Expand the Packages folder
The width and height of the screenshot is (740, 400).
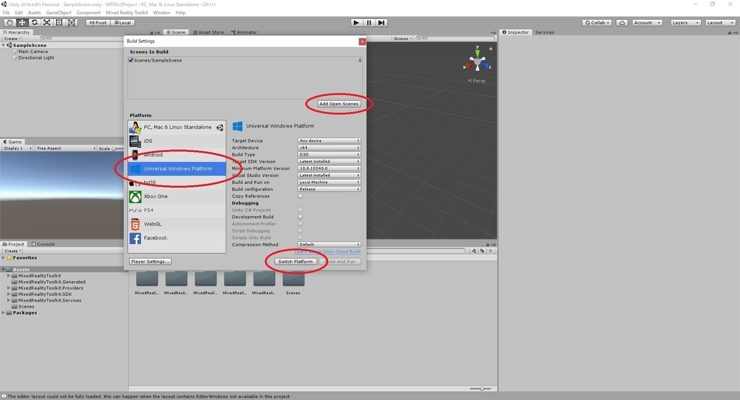4,313
